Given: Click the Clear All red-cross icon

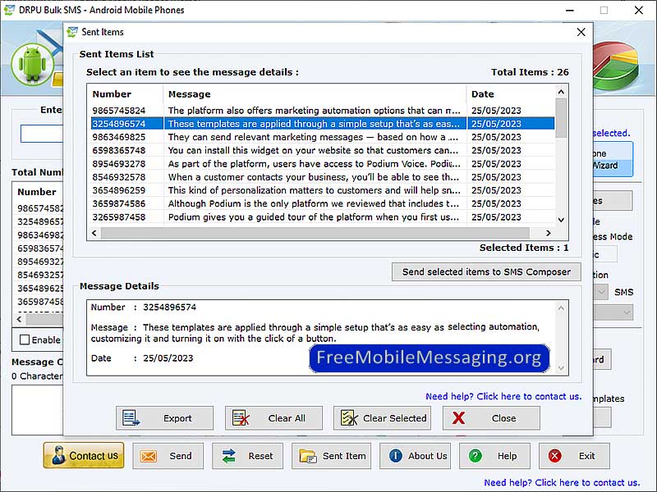Looking at the screenshot, I should [x=241, y=418].
